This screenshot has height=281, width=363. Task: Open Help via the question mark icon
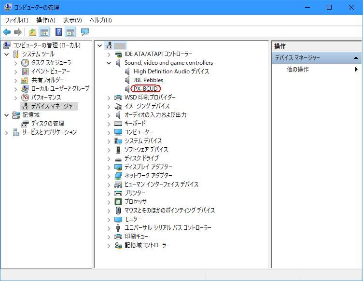click(x=59, y=32)
